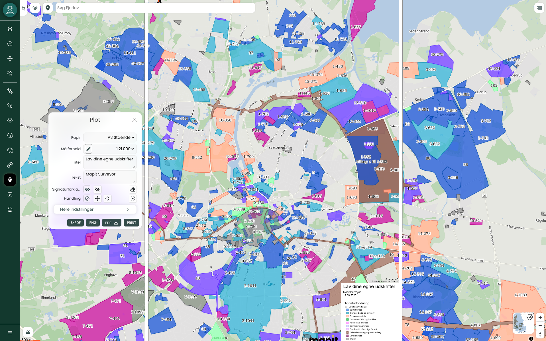This screenshot has width=546, height=341.
Task: Expand Flere indstillinger section
Action: tap(95, 209)
